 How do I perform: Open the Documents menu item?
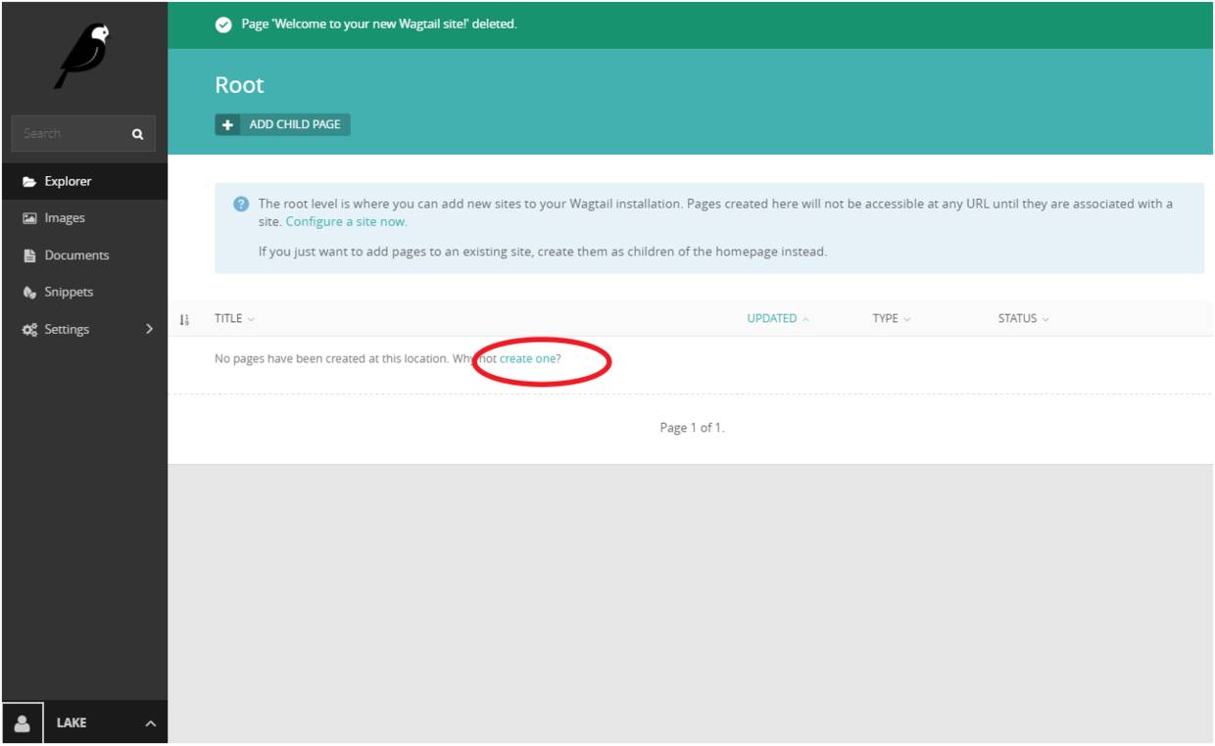click(x=84, y=256)
